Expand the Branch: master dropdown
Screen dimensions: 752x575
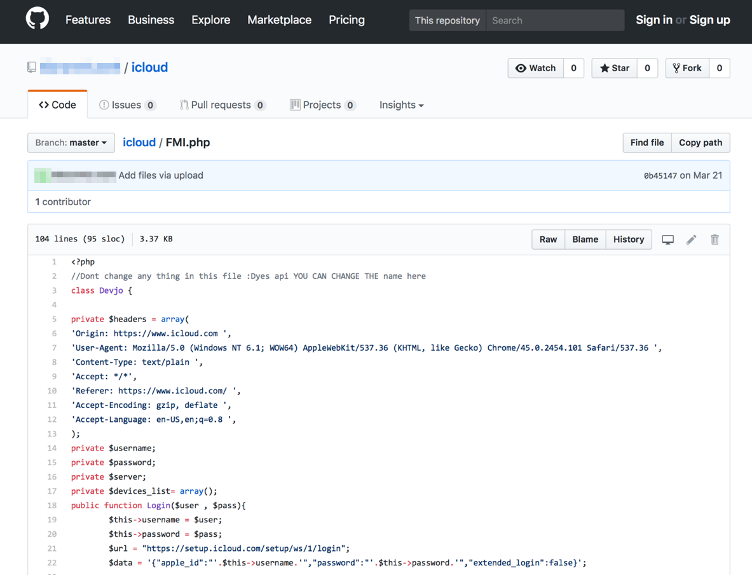71,143
